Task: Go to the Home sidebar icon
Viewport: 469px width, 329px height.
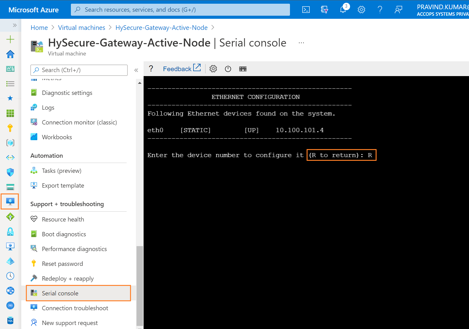Action: pyautogui.click(x=10, y=54)
